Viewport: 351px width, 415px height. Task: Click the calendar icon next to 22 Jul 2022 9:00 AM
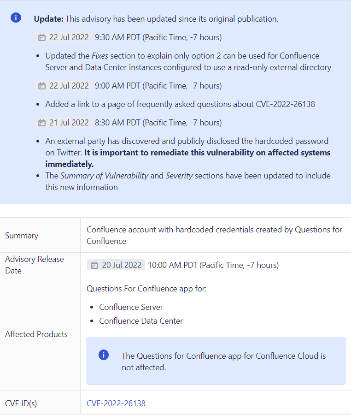click(x=42, y=86)
